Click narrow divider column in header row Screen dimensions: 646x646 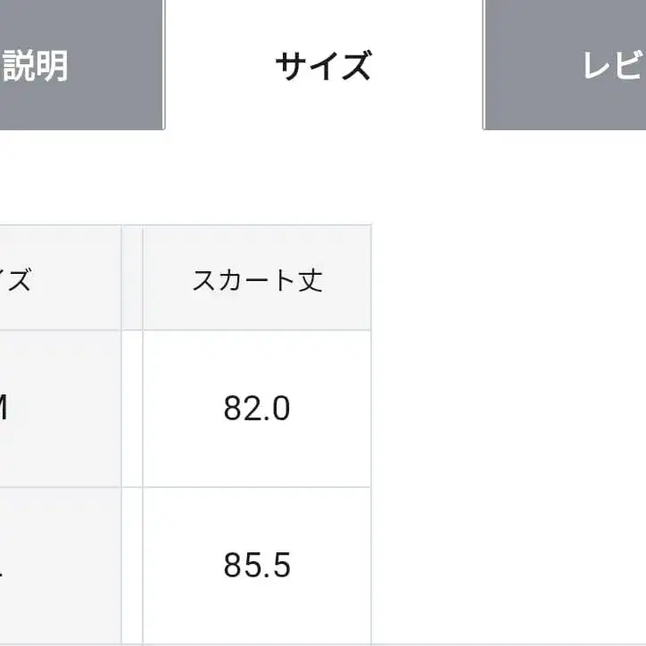point(132,278)
